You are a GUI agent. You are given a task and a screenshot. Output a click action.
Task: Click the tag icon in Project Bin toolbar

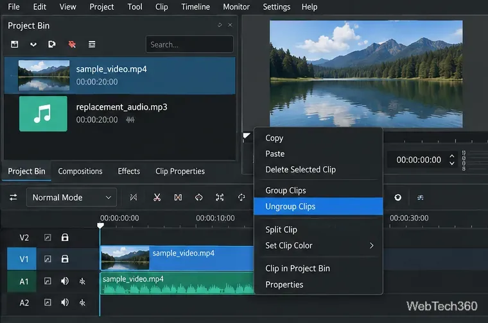point(52,44)
